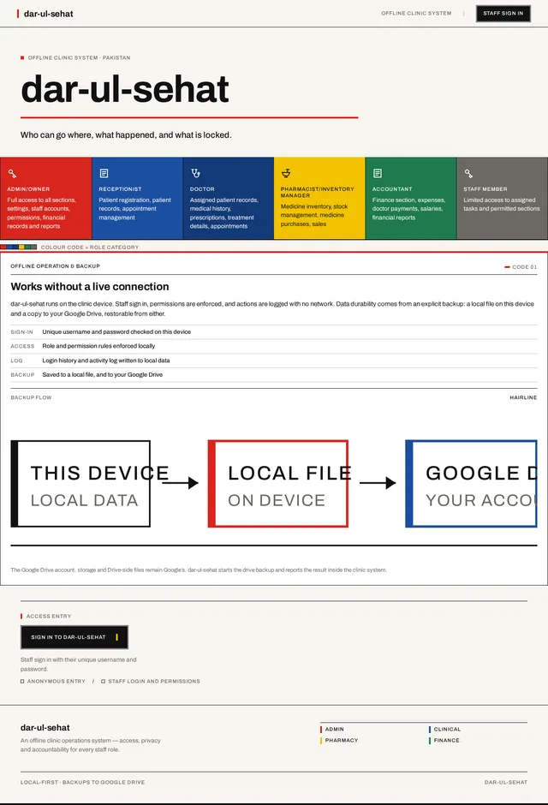
Task: Click the Offline Operation & Backup label
Action: click(x=56, y=266)
